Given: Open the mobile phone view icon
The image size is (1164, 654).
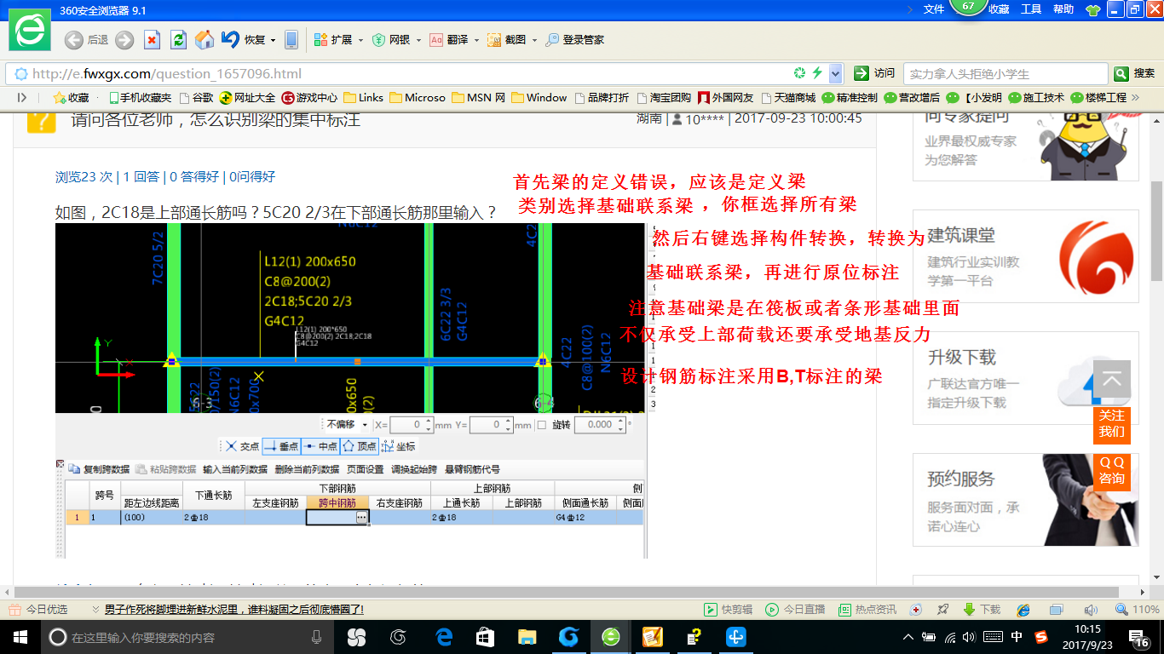Looking at the screenshot, I should 291,40.
